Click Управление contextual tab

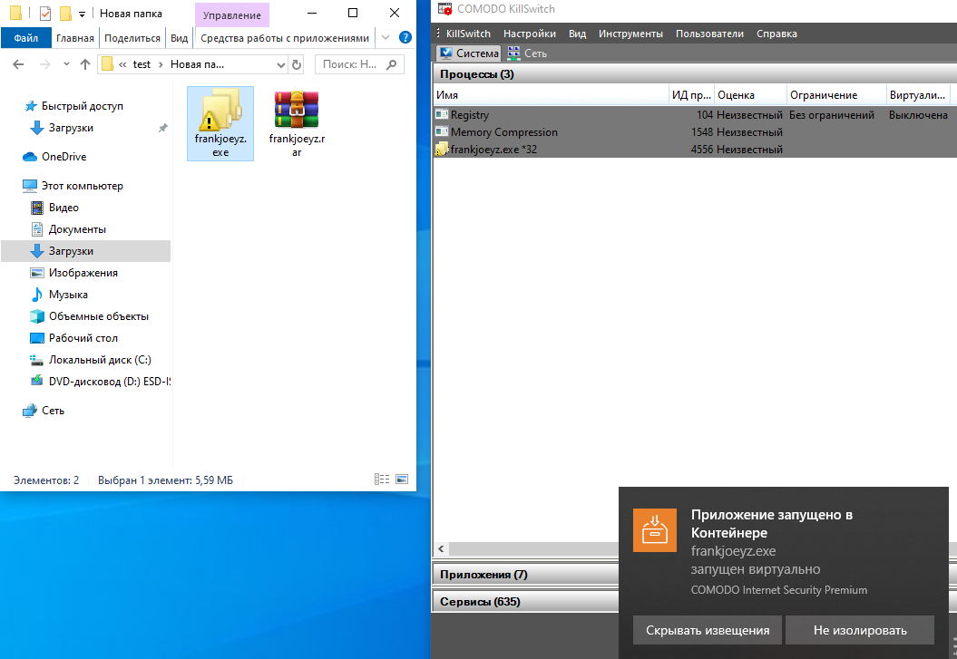(x=232, y=15)
